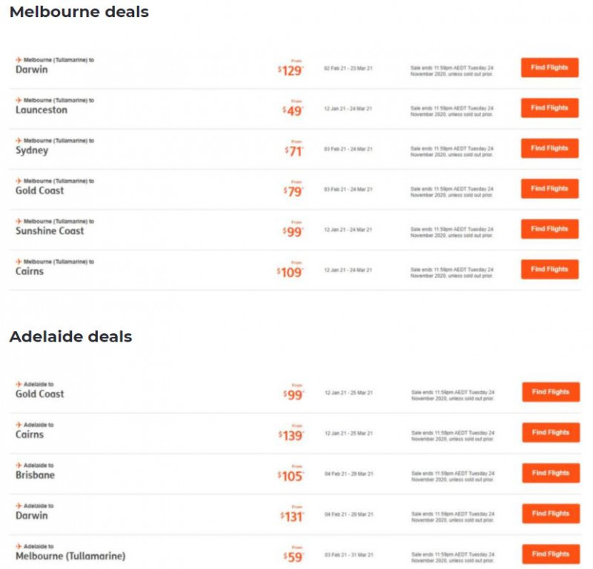Image resolution: width=593 pixels, height=569 pixels.
Task: Select the $139 Adelaide to Cairns price
Action: [x=291, y=436]
